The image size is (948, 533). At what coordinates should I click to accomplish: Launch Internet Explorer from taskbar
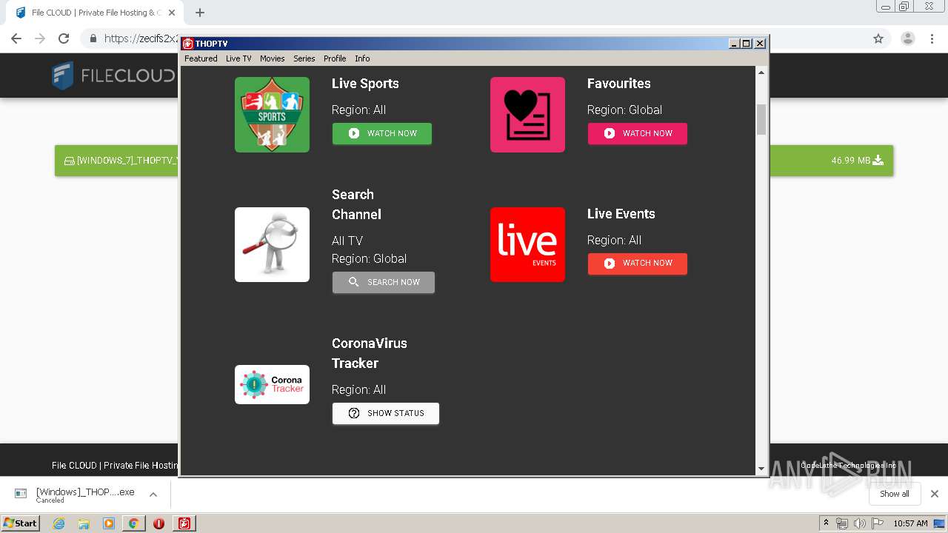[59, 523]
